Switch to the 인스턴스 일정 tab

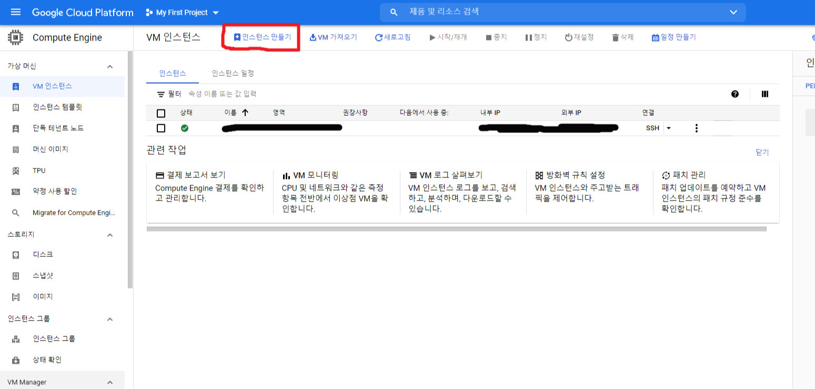(233, 73)
